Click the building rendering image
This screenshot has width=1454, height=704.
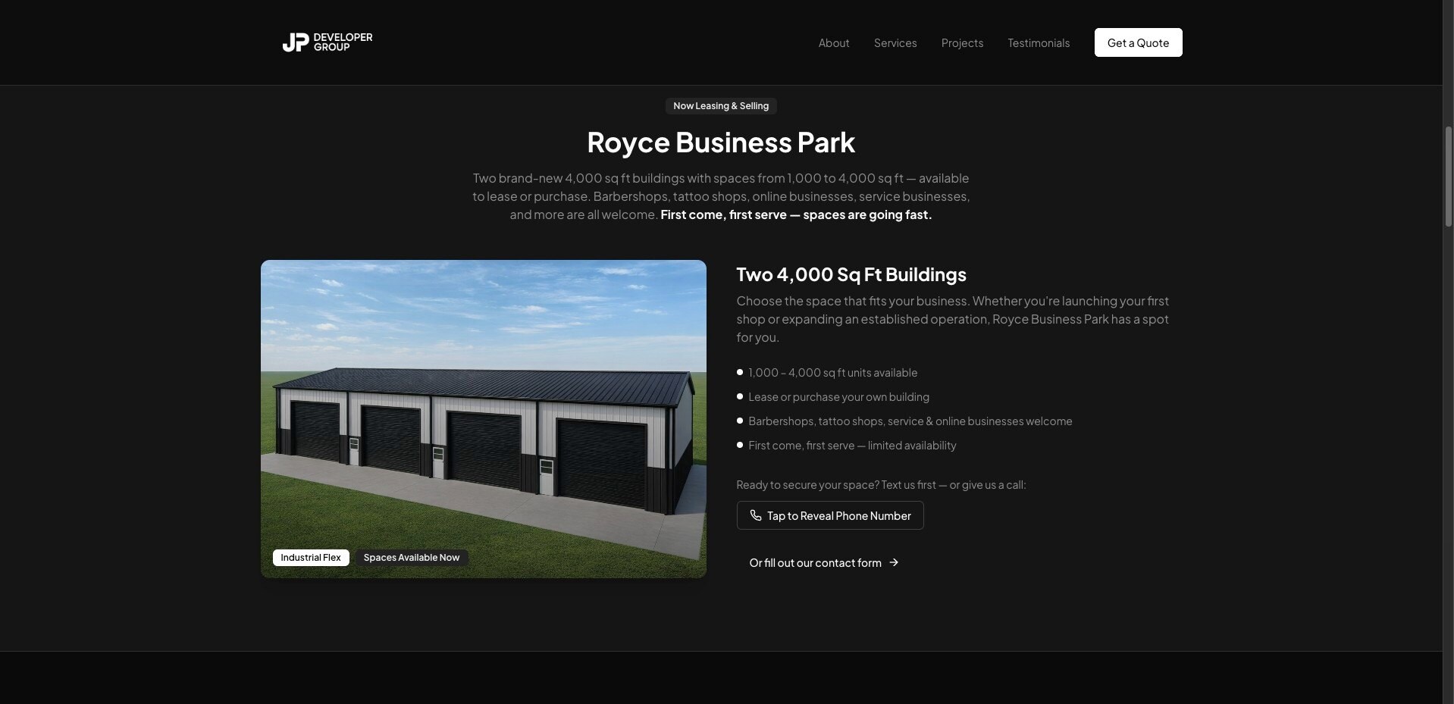(x=484, y=419)
